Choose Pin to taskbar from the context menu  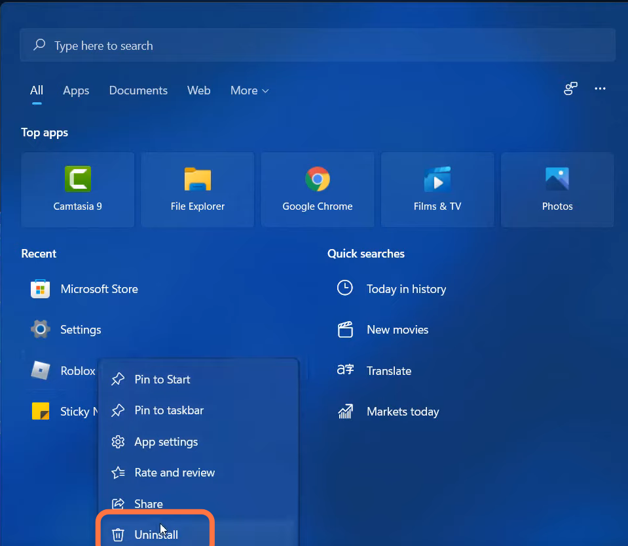(198, 410)
